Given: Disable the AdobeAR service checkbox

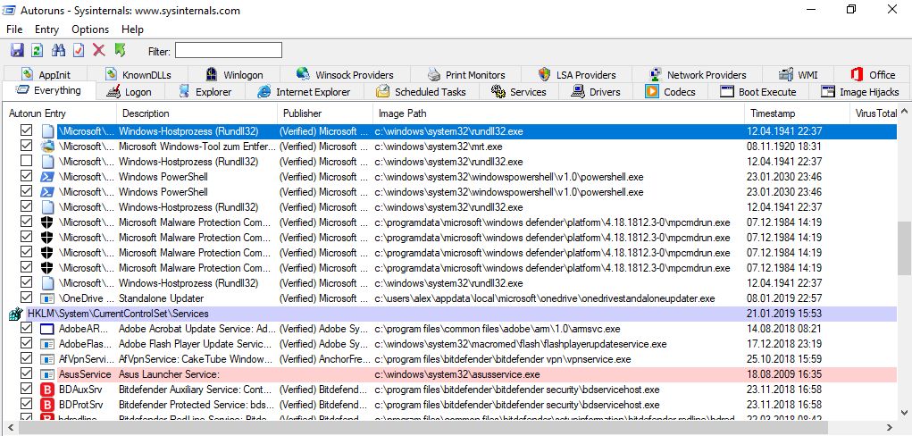Looking at the screenshot, I should [26, 328].
